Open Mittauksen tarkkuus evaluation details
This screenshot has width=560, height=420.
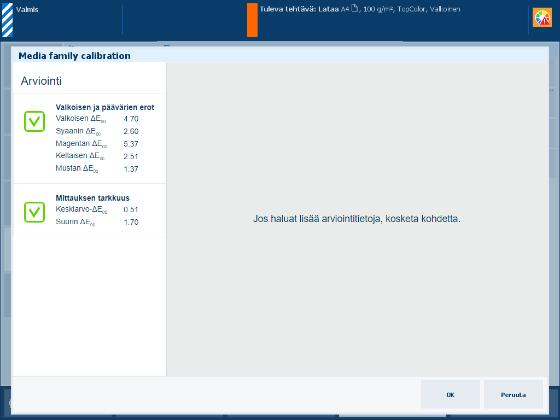point(92,198)
